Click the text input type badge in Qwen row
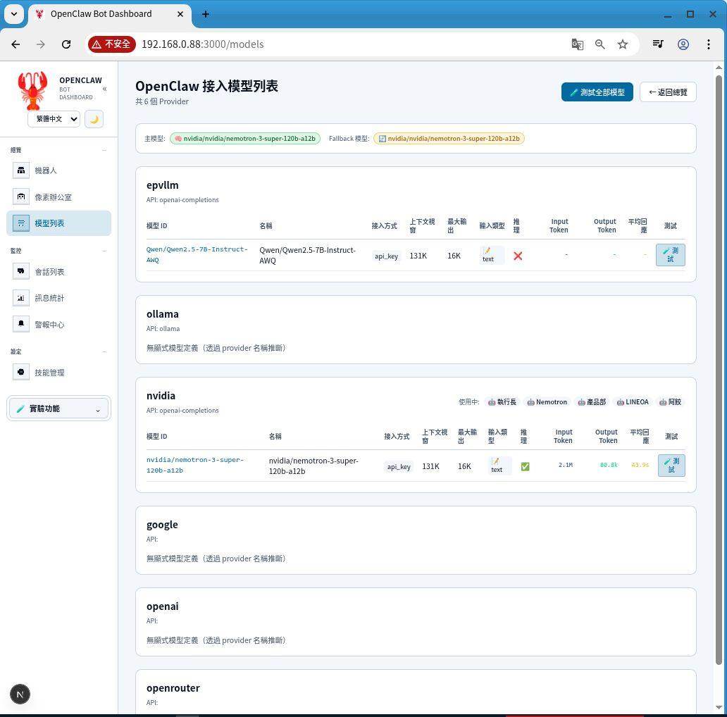Screen dimensions: 727x717 point(492,255)
